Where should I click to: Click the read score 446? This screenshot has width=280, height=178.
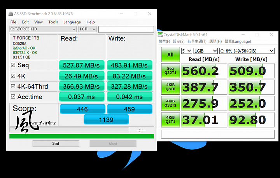(x=82, y=109)
